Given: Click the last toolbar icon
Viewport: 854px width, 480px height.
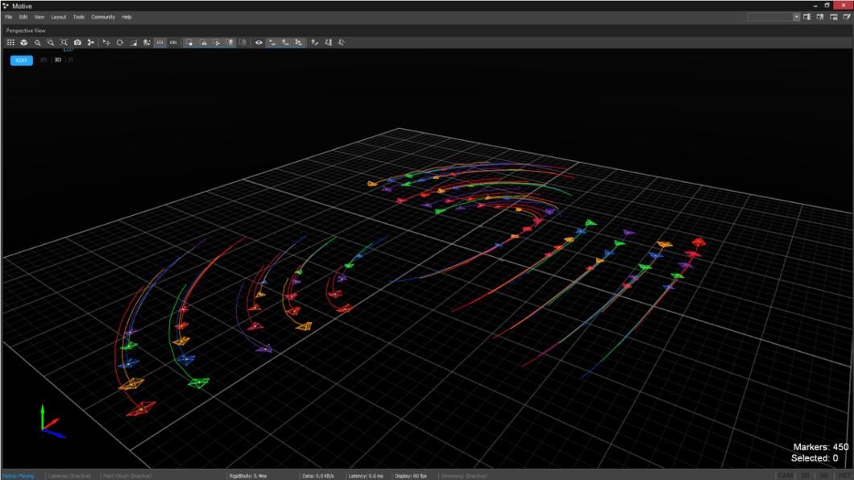Looking at the screenshot, I should pos(342,43).
